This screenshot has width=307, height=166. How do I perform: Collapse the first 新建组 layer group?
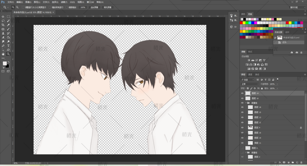(246, 103)
